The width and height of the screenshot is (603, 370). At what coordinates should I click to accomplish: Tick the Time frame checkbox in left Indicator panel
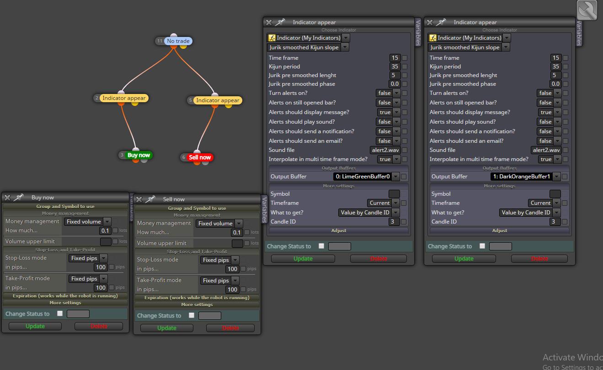coord(405,58)
